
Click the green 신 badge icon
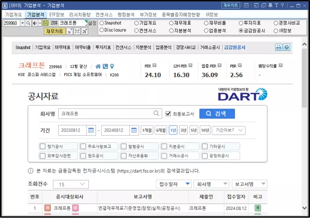(x=46, y=23)
